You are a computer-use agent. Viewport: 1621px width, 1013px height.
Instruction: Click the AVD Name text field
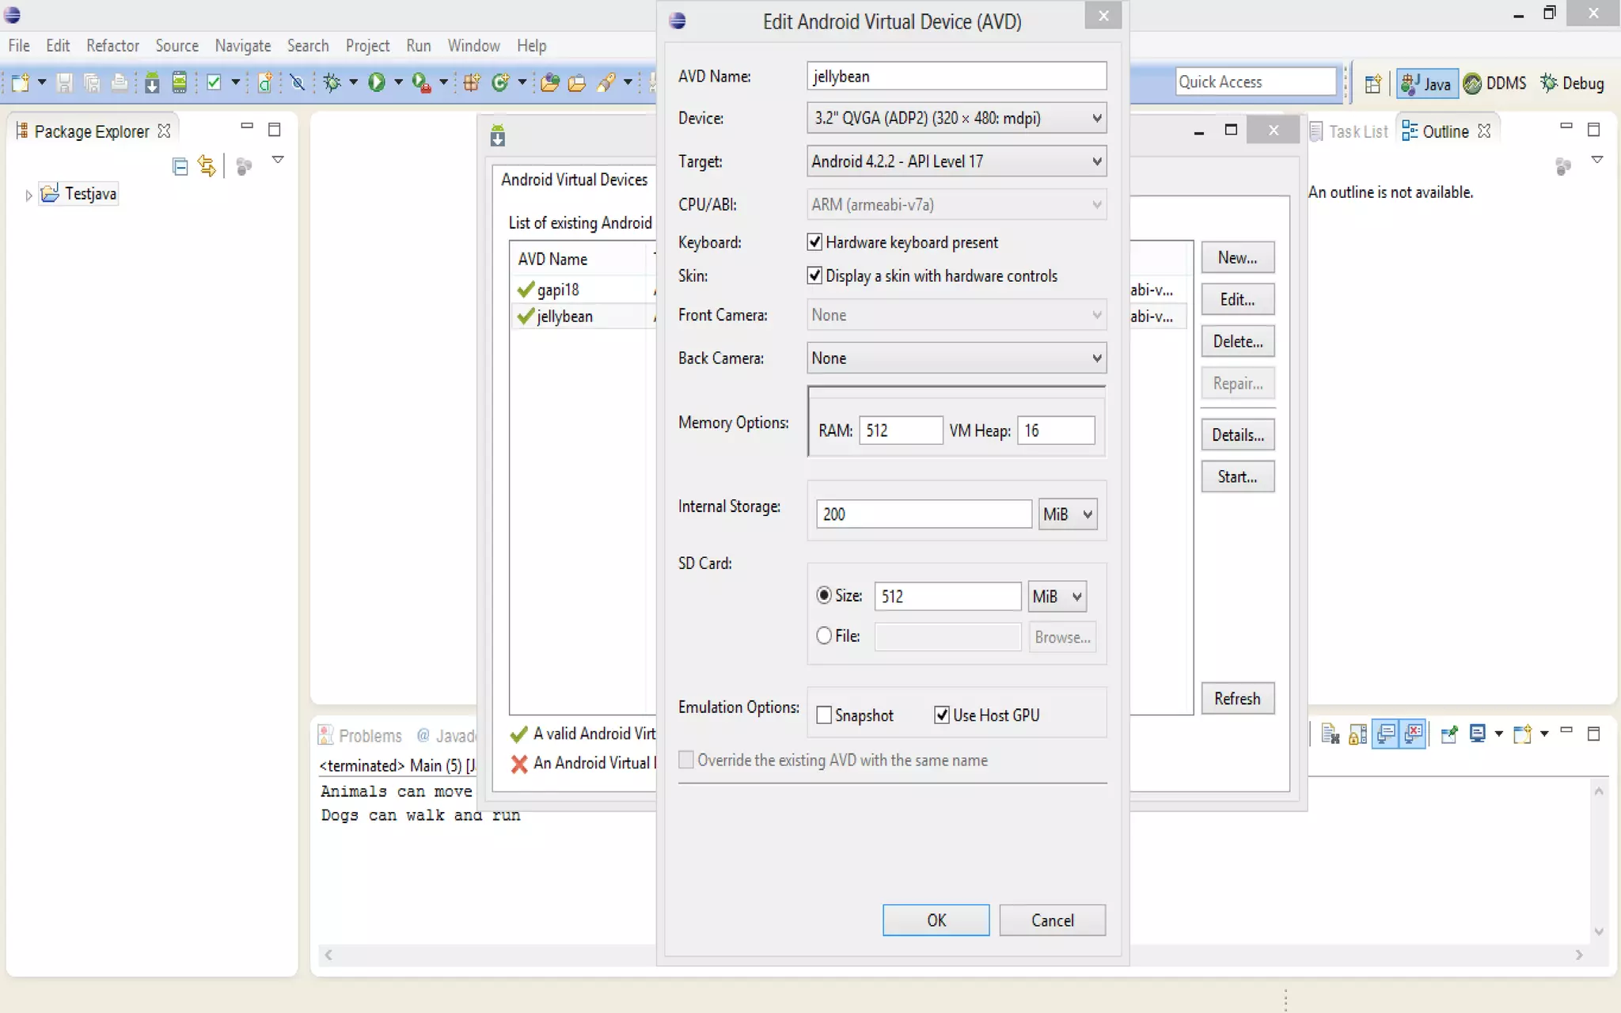coord(956,77)
